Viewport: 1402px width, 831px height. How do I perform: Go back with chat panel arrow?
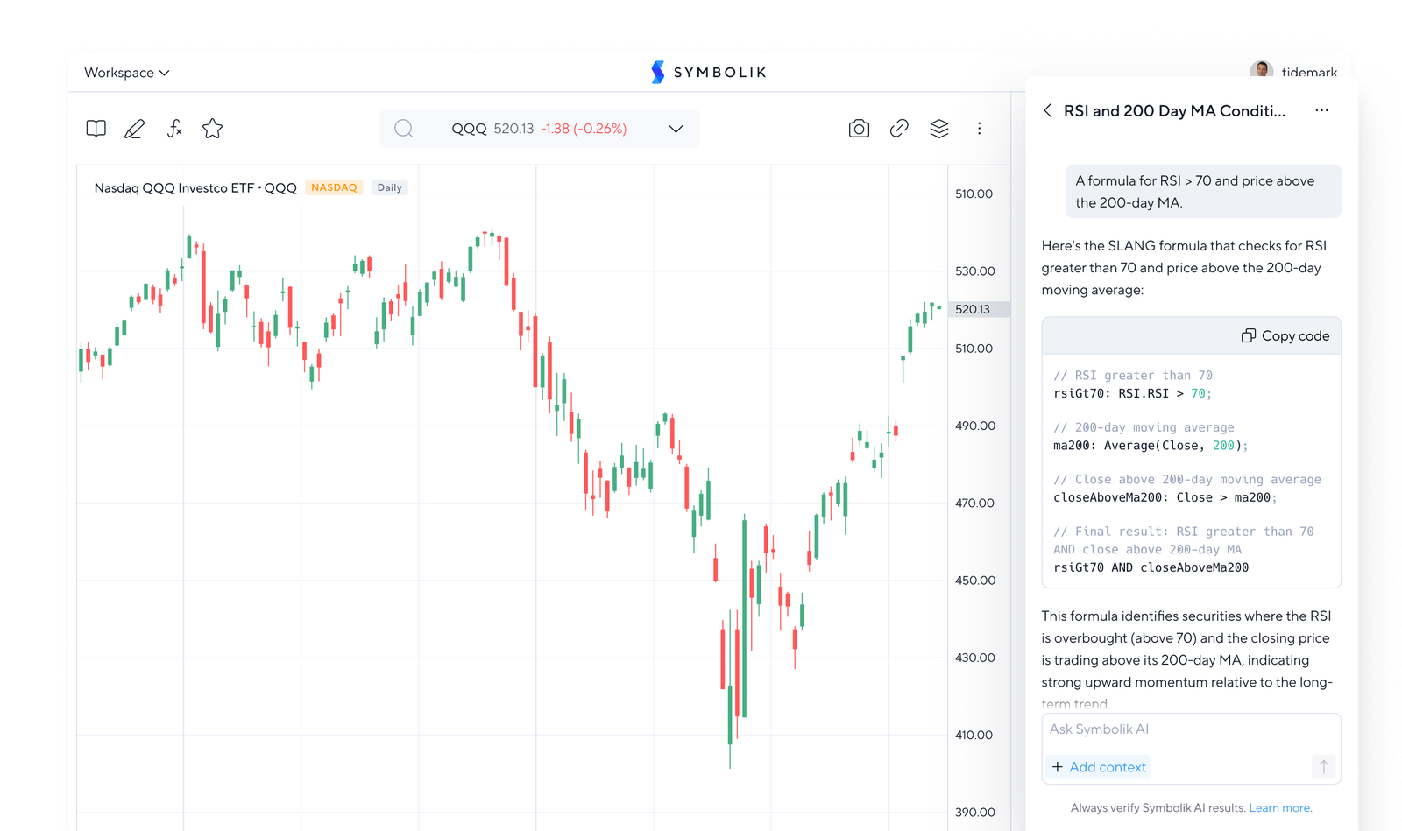click(x=1048, y=110)
